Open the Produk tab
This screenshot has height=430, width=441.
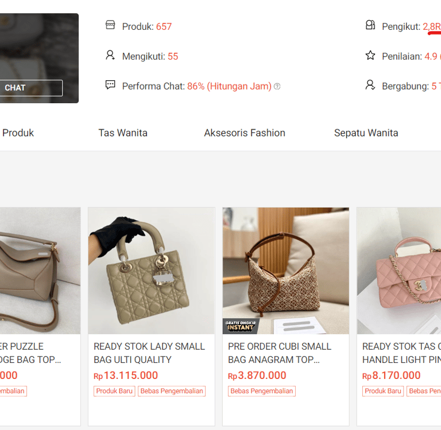[x=18, y=133]
